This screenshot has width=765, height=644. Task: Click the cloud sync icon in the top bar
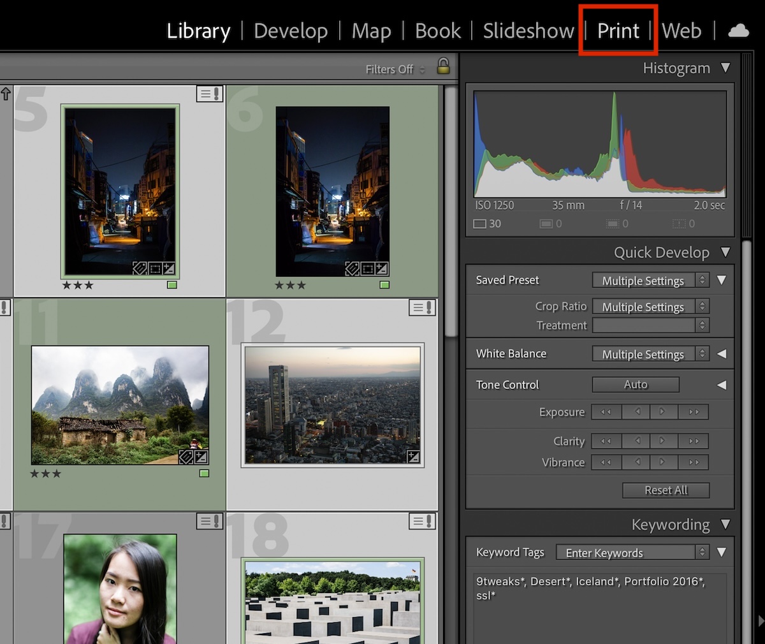[x=738, y=30]
